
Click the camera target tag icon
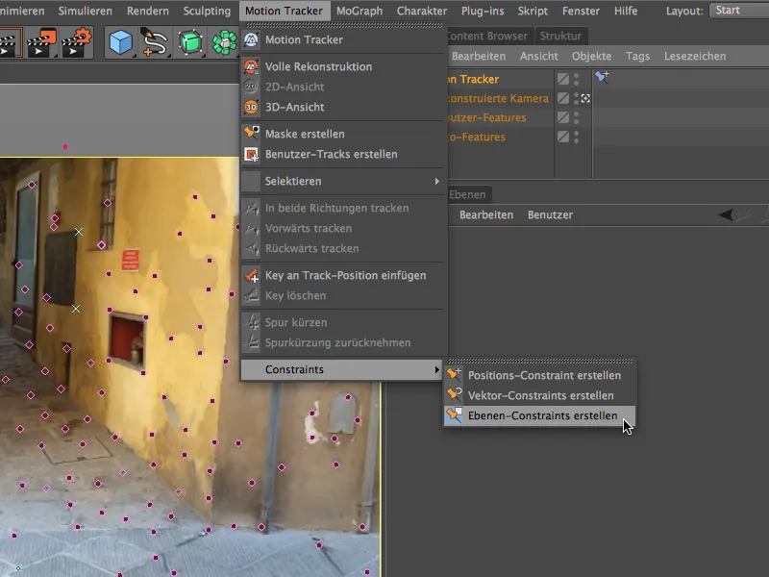pos(585,98)
